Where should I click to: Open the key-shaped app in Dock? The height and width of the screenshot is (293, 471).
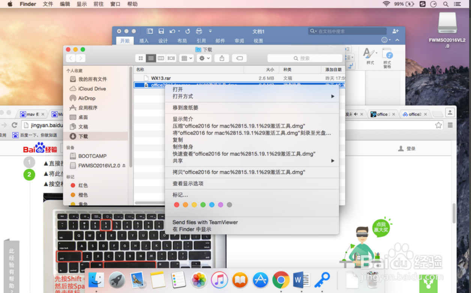[322, 280]
